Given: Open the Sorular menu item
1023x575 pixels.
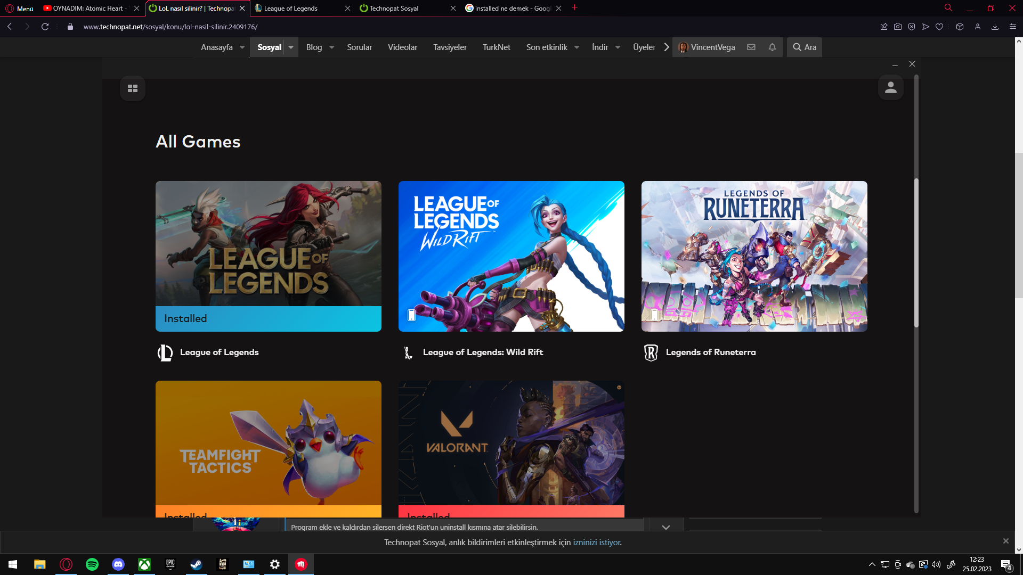Looking at the screenshot, I should (359, 47).
